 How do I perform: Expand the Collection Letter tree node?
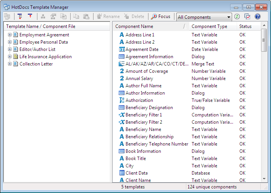point(10,64)
